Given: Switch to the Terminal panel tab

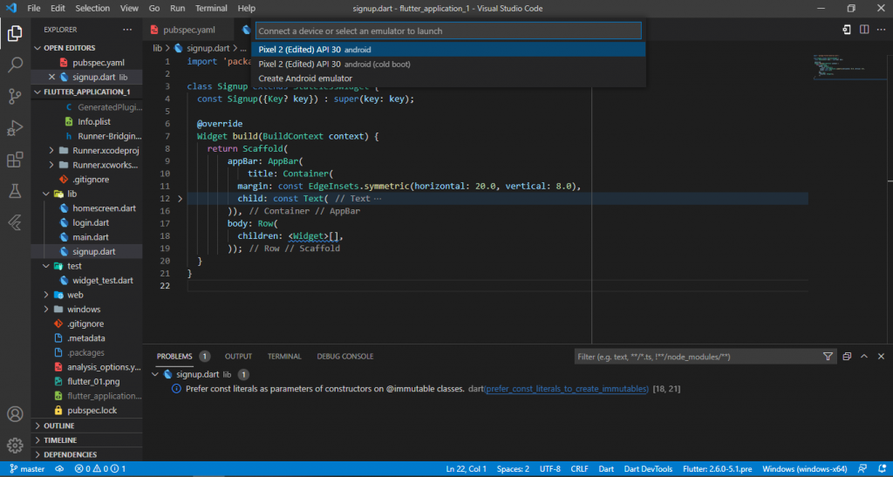Looking at the screenshot, I should tap(284, 357).
